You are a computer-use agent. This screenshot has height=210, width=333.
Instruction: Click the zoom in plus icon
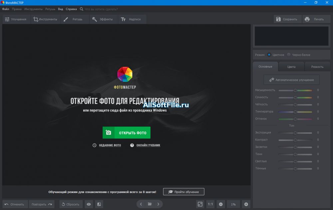[246, 204]
